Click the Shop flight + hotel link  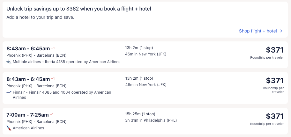click(x=258, y=31)
